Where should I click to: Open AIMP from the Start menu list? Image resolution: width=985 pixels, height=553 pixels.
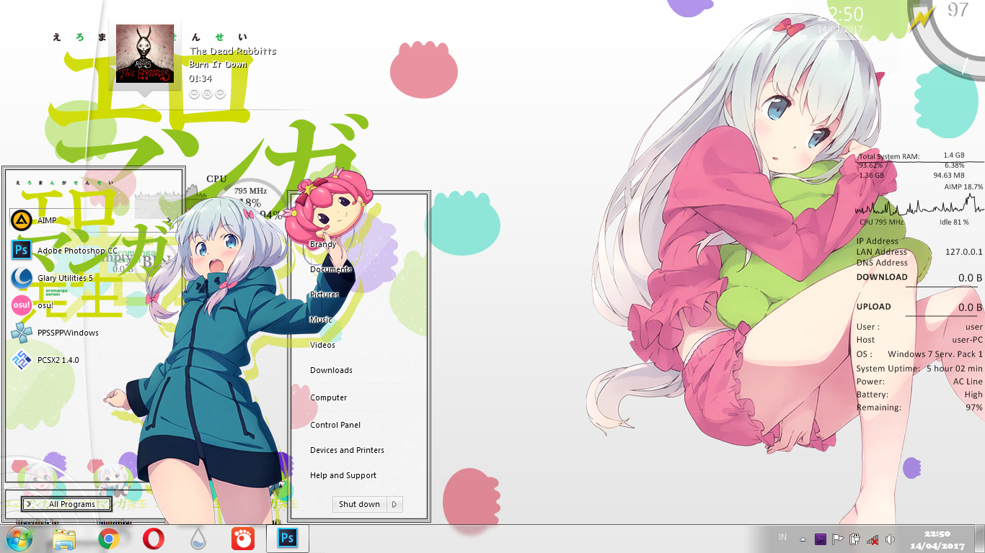(x=90, y=220)
